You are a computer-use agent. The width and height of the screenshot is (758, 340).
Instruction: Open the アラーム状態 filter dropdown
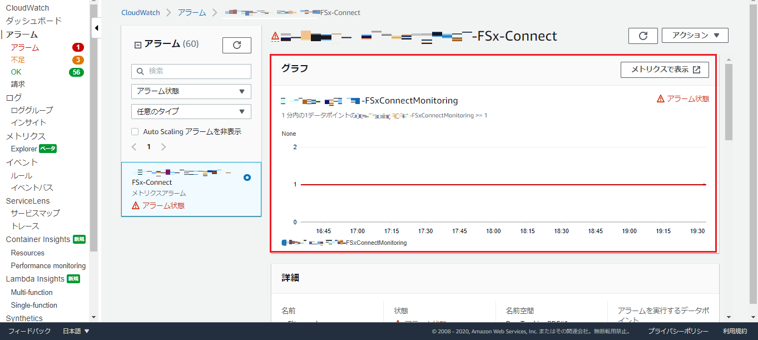point(191,91)
